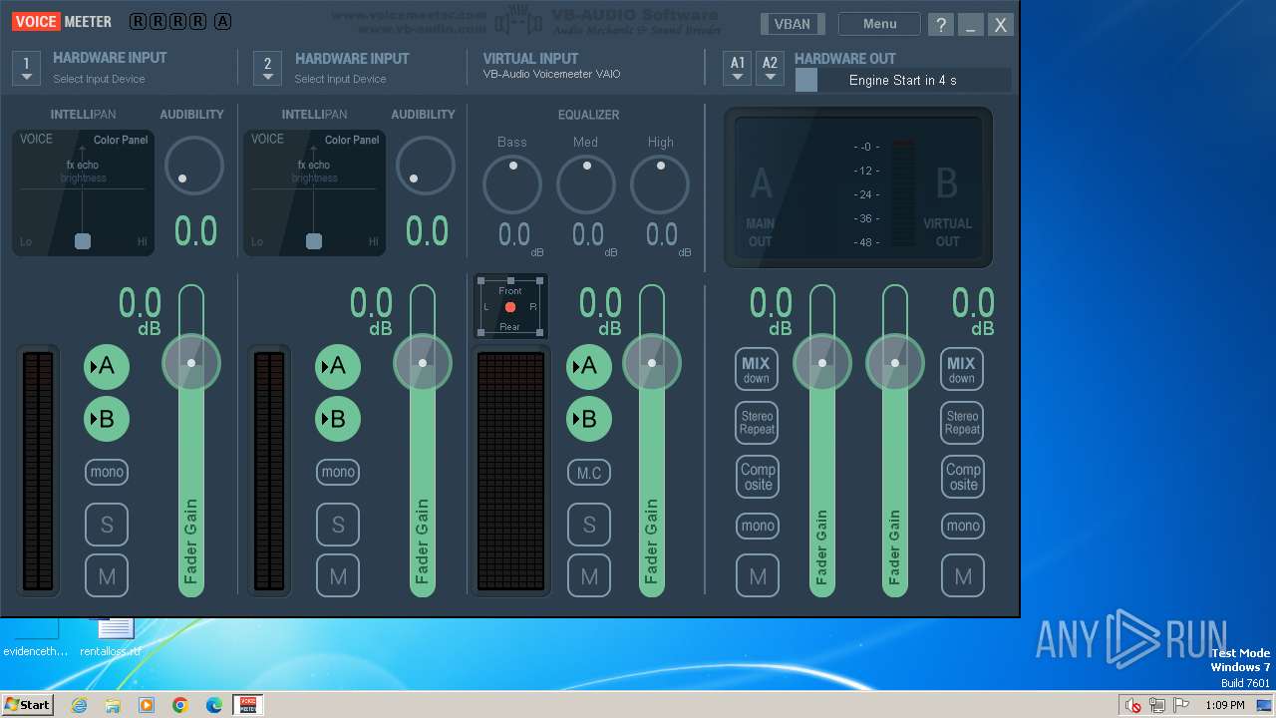The width and height of the screenshot is (1276, 718).
Task: Click Virtual Input fader gain knob
Action: (x=652, y=363)
